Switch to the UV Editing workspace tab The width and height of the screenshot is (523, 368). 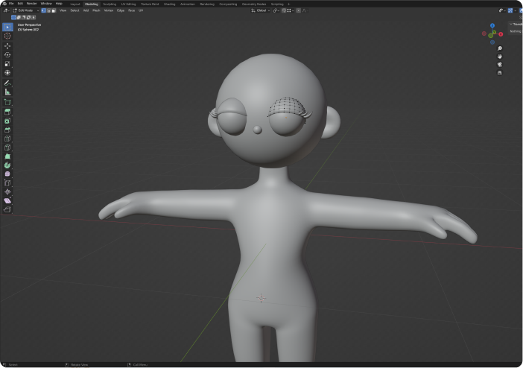click(128, 4)
